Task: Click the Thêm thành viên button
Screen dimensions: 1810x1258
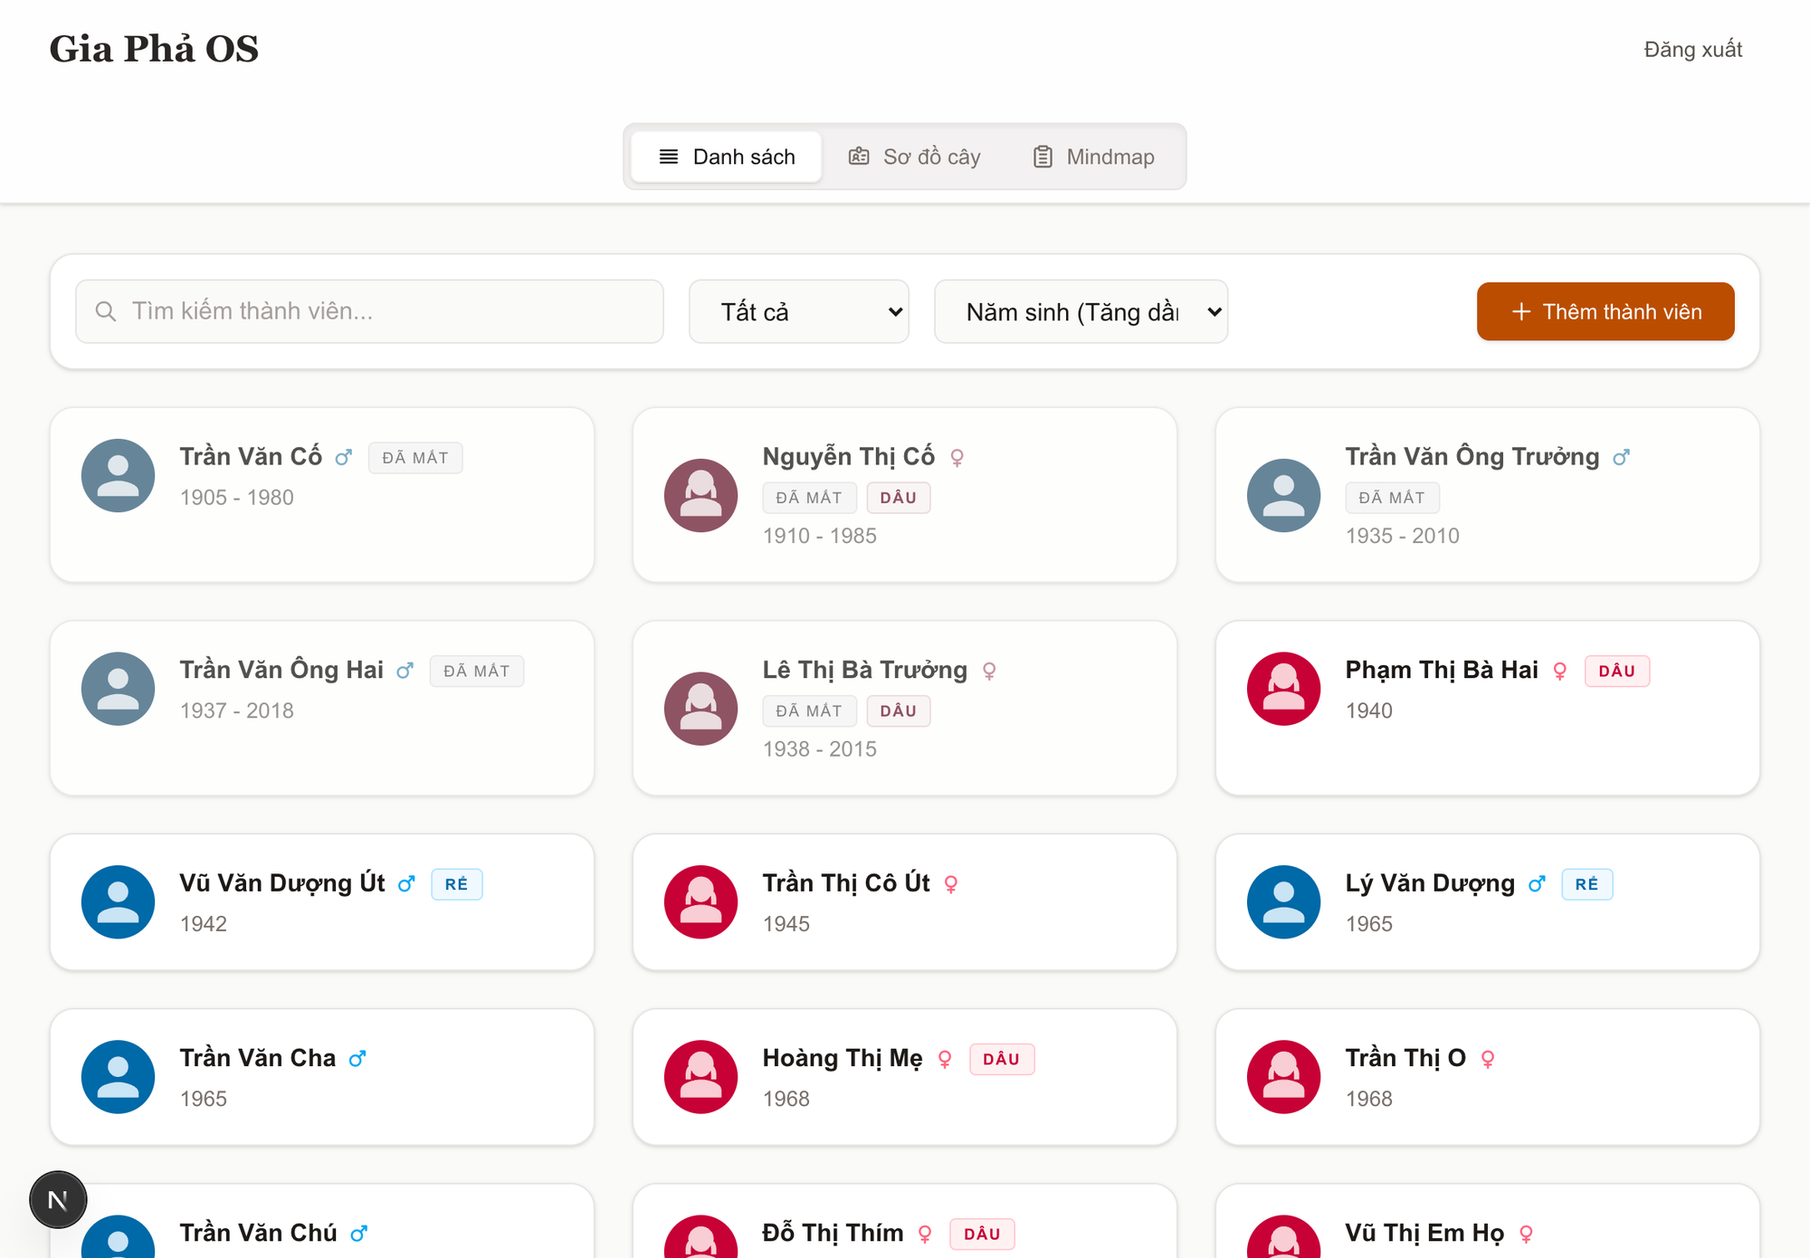Action: pyautogui.click(x=1605, y=311)
